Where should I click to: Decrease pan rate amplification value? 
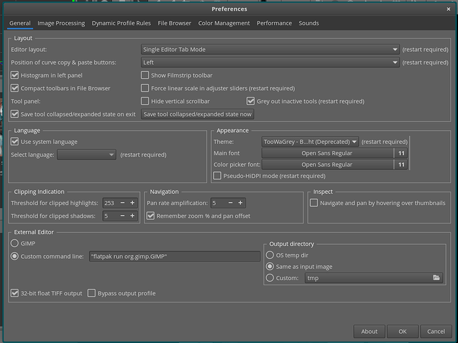pos(230,203)
